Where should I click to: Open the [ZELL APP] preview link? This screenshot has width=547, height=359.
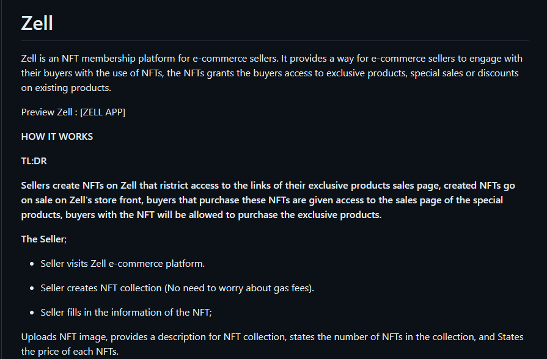coord(103,112)
